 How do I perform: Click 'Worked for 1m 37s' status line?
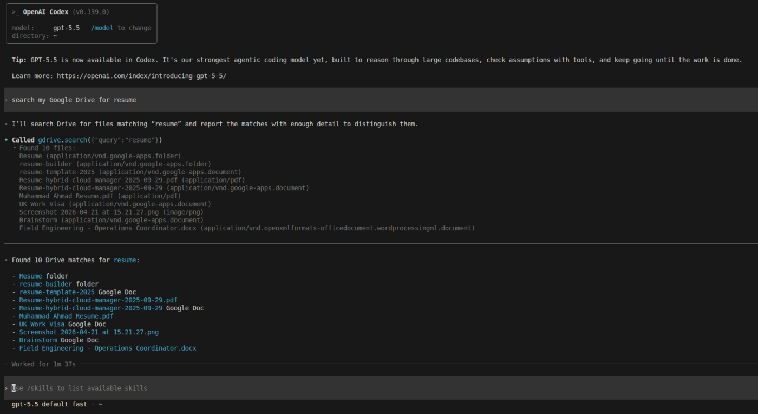click(43, 364)
